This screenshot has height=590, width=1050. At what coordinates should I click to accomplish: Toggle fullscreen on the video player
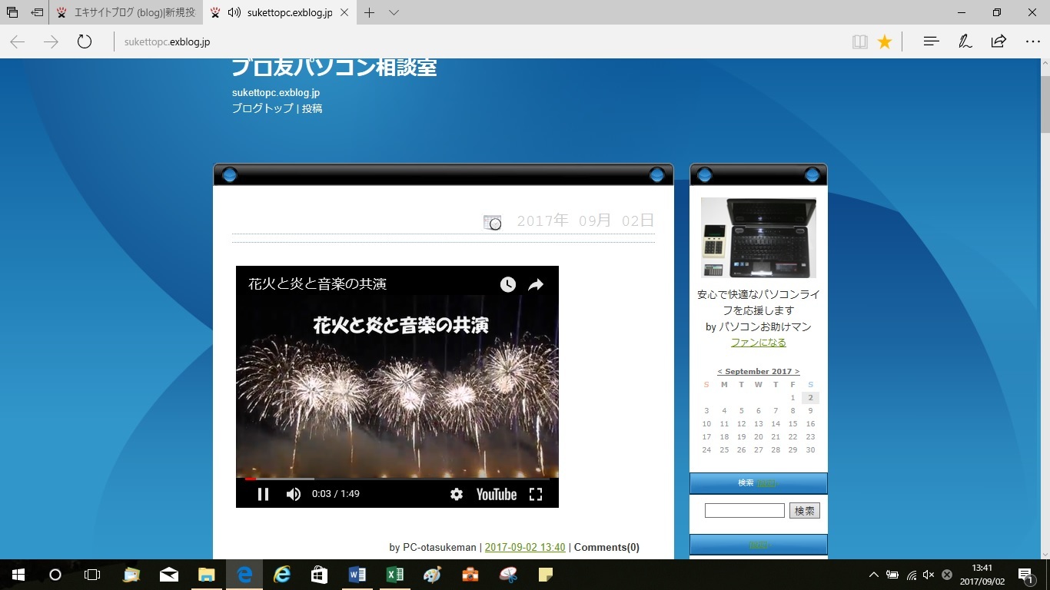[x=536, y=494]
